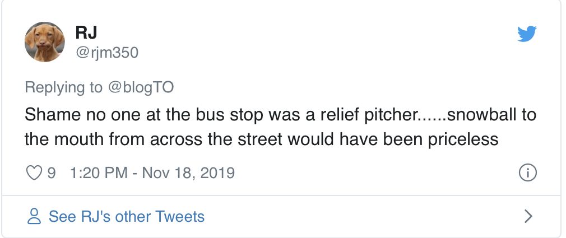Select "See RJ's other Tweets" link
This screenshot has width=566, height=238.
(127, 216)
